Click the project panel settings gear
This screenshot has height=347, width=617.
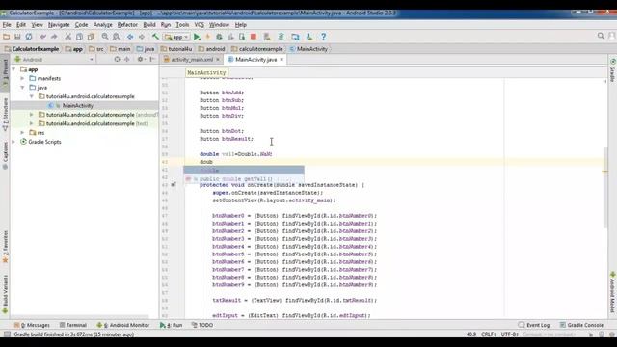point(140,60)
